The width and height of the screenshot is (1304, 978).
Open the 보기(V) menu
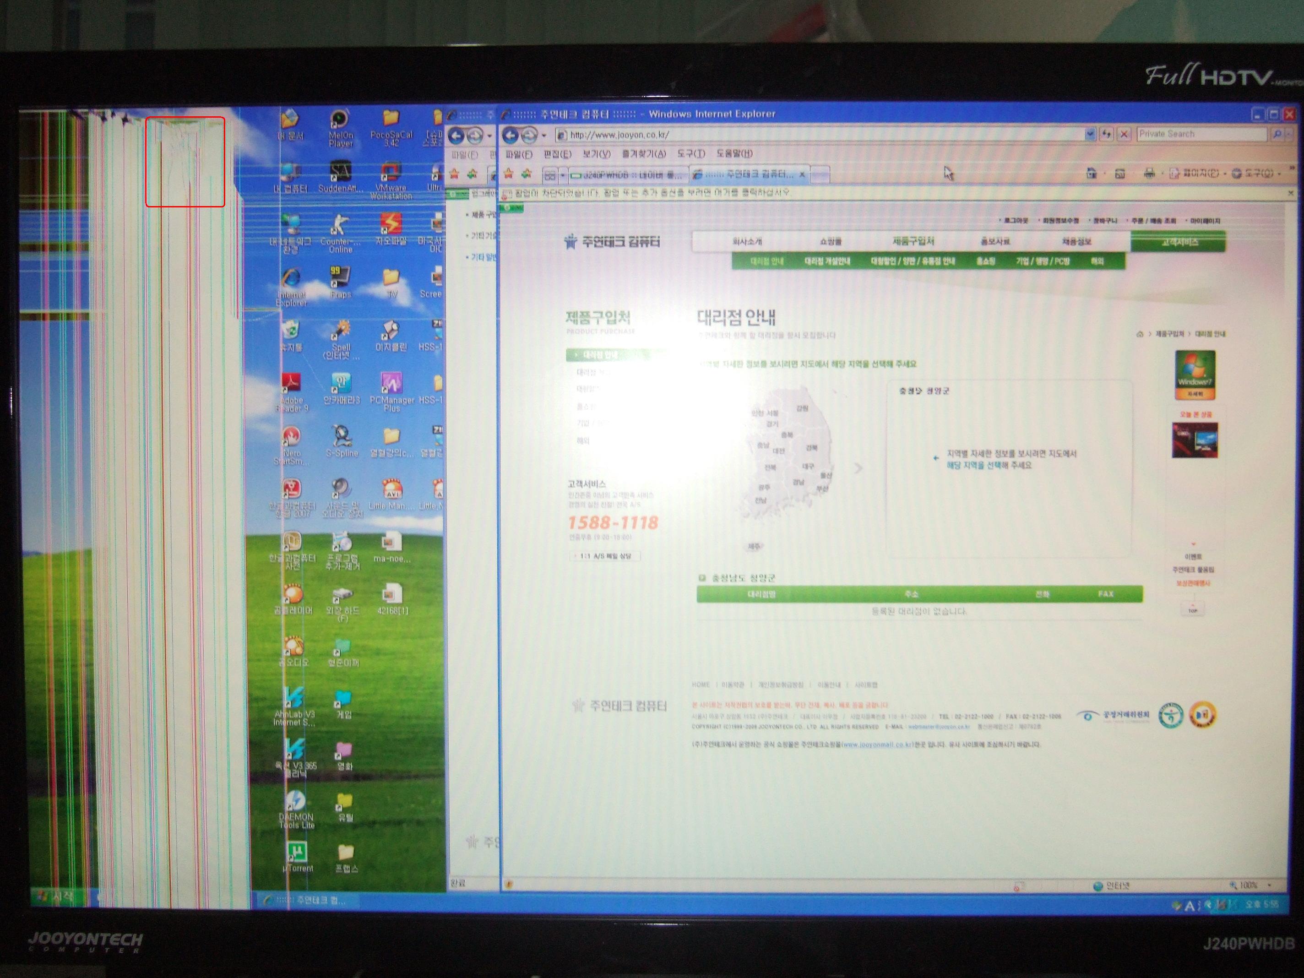tap(597, 154)
